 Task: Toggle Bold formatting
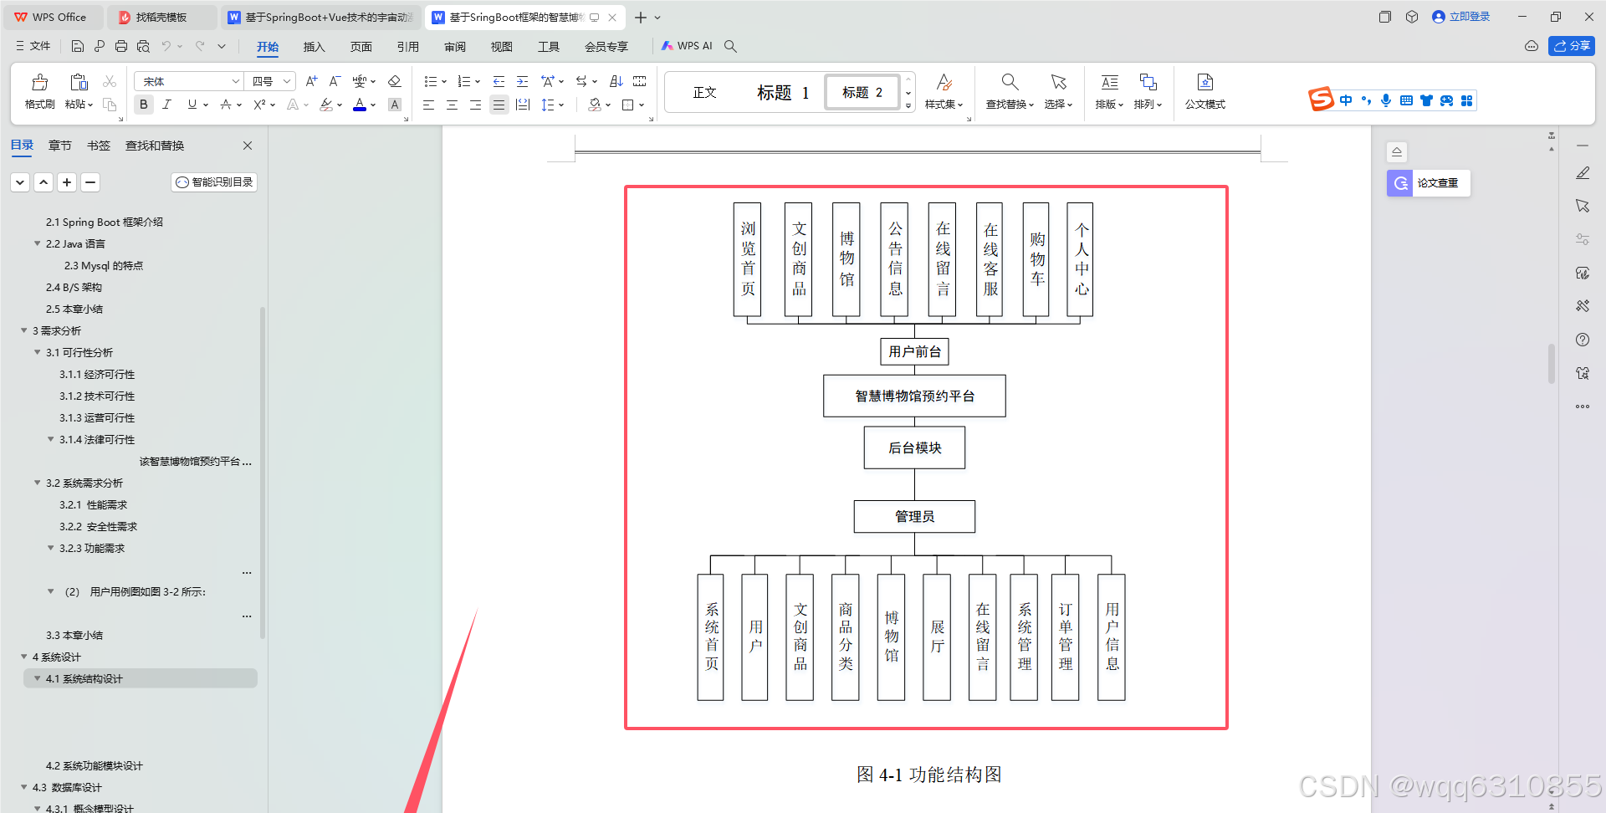144,105
